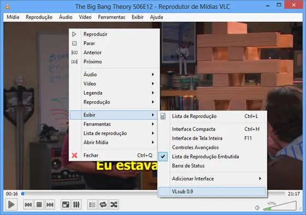Image resolution: width=306 pixels, height=215 pixels.
Task: Click the Parar stop icon in context menu
Action: point(74,43)
